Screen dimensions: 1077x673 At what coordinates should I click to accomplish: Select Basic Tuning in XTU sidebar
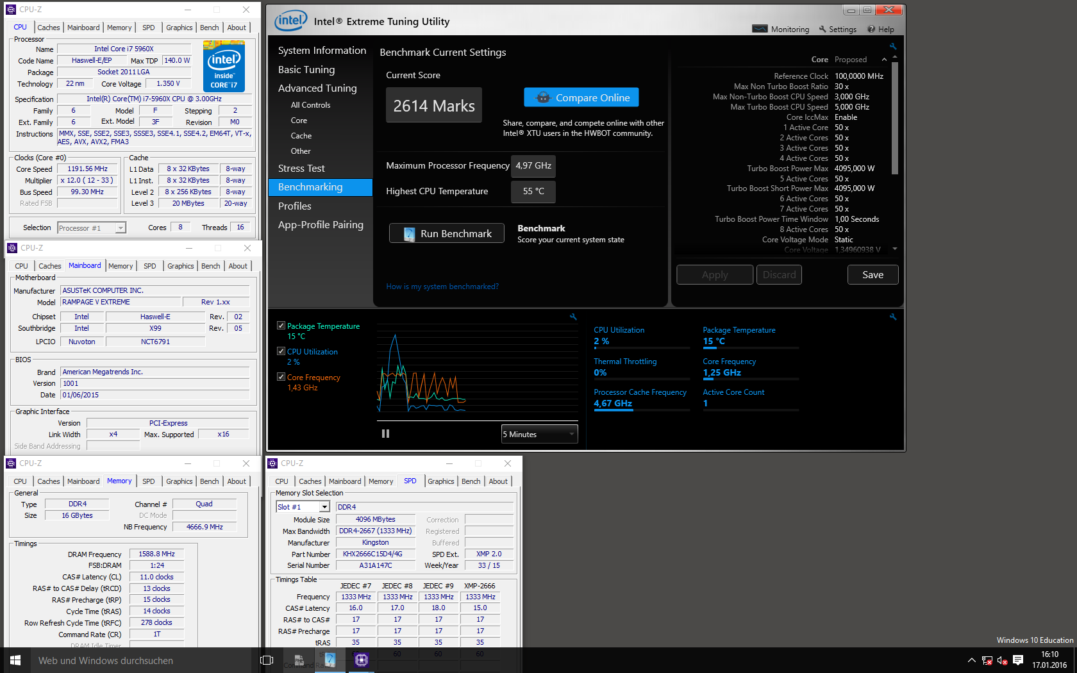tap(306, 70)
